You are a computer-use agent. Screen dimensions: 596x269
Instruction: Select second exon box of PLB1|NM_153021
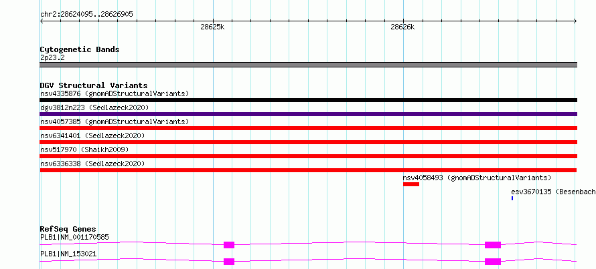click(493, 262)
